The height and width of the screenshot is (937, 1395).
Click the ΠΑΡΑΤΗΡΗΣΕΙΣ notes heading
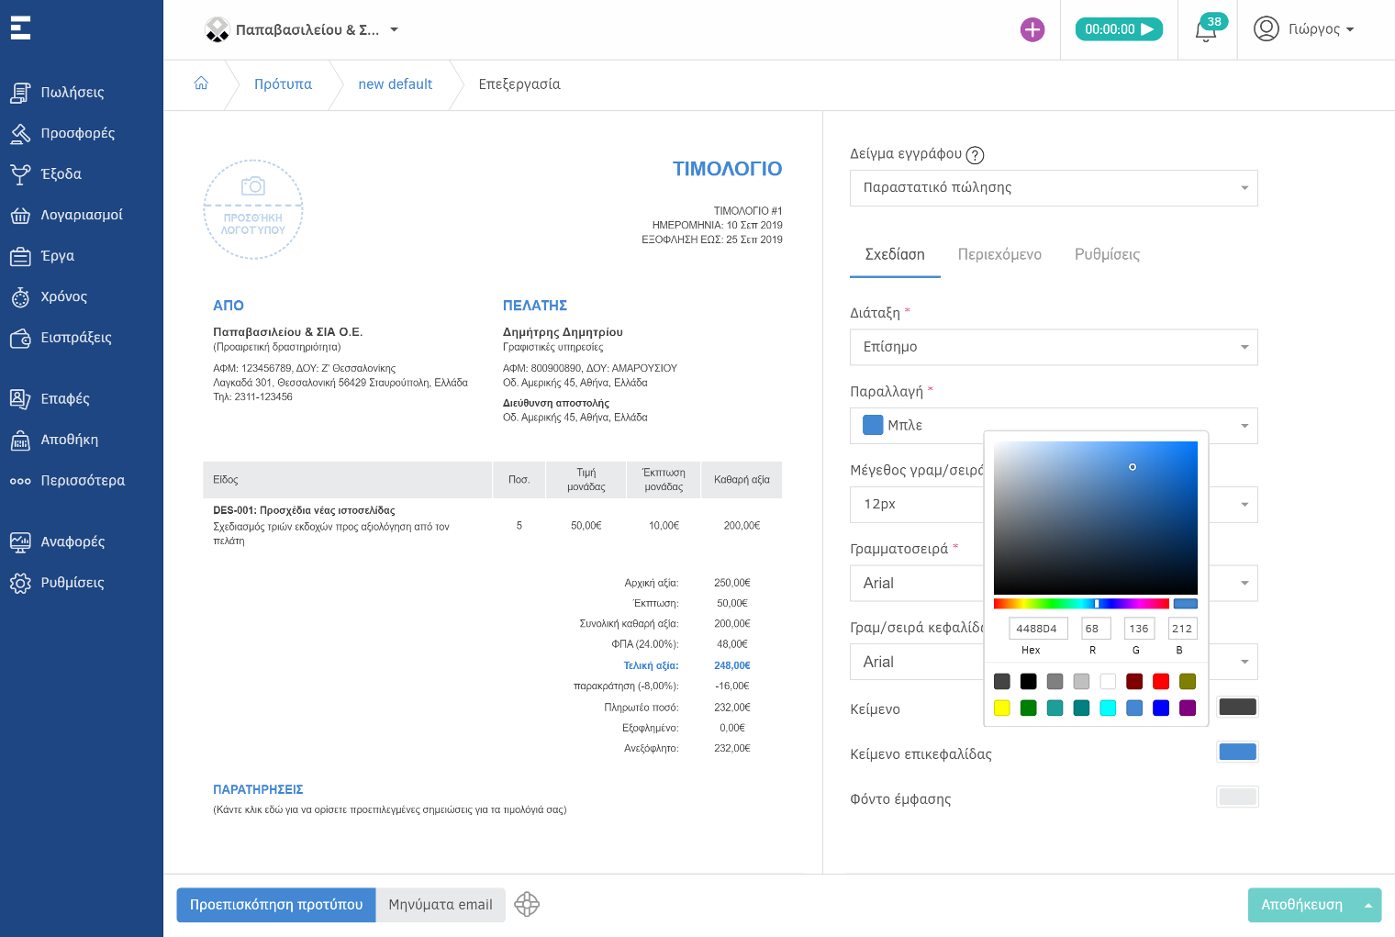258,789
